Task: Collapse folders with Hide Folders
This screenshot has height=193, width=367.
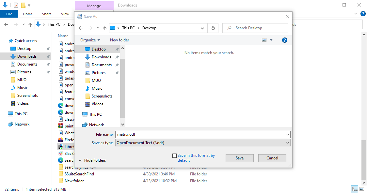Action: click(92, 160)
